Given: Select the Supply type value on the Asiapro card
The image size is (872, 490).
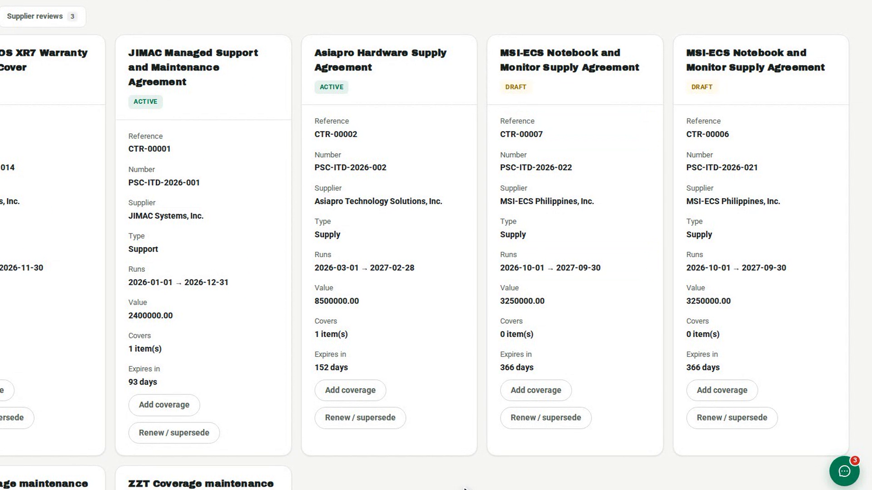Looking at the screenshot, I should [327, 235].
